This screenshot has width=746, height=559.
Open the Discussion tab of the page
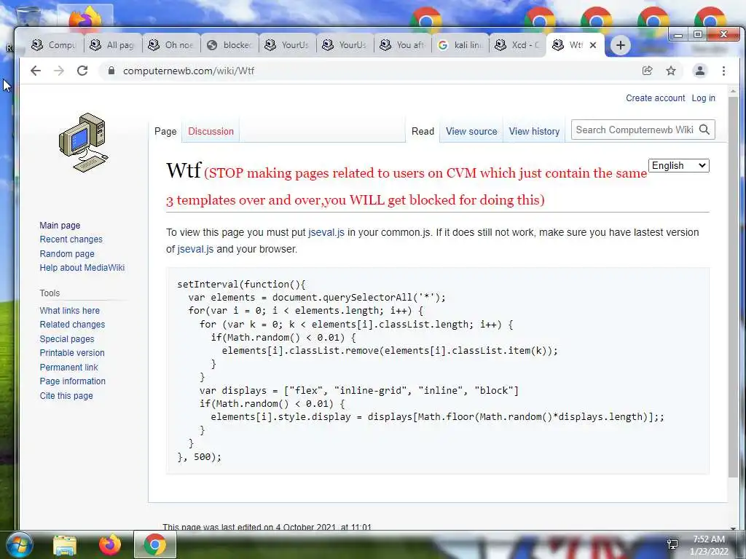pos(211,131)
